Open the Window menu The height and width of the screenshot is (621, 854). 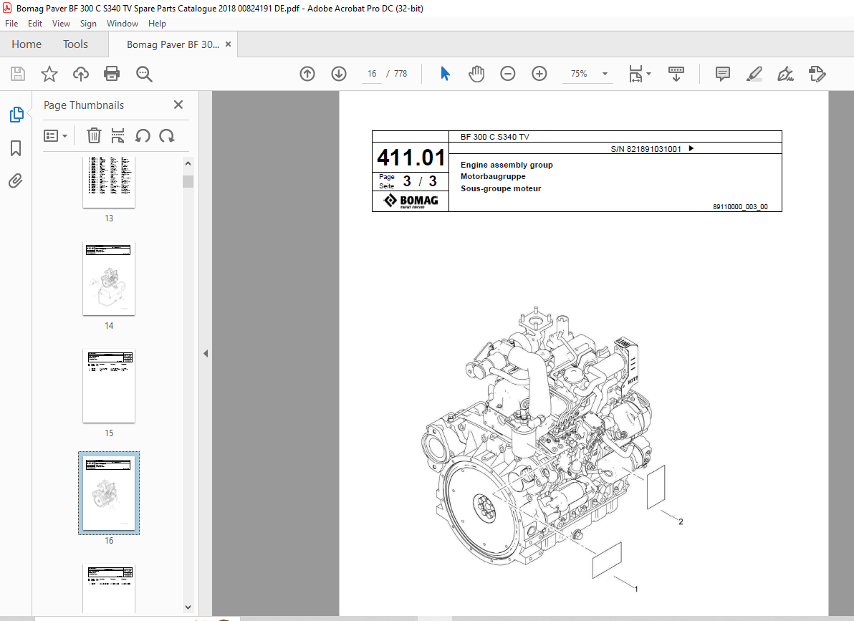122,24
